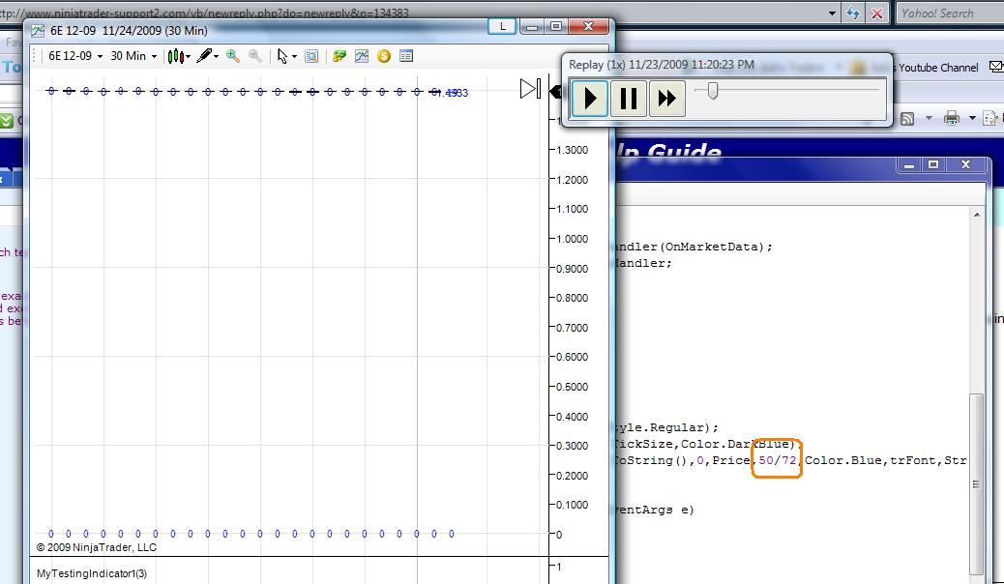Click the browser print icon
This screenshot has width=1004, height=584.
pyautogui.click(x=952, y=119)
